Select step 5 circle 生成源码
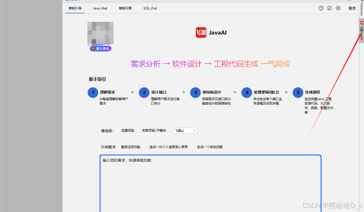Viewport: 364px width, 212px height. pos(298,93)
